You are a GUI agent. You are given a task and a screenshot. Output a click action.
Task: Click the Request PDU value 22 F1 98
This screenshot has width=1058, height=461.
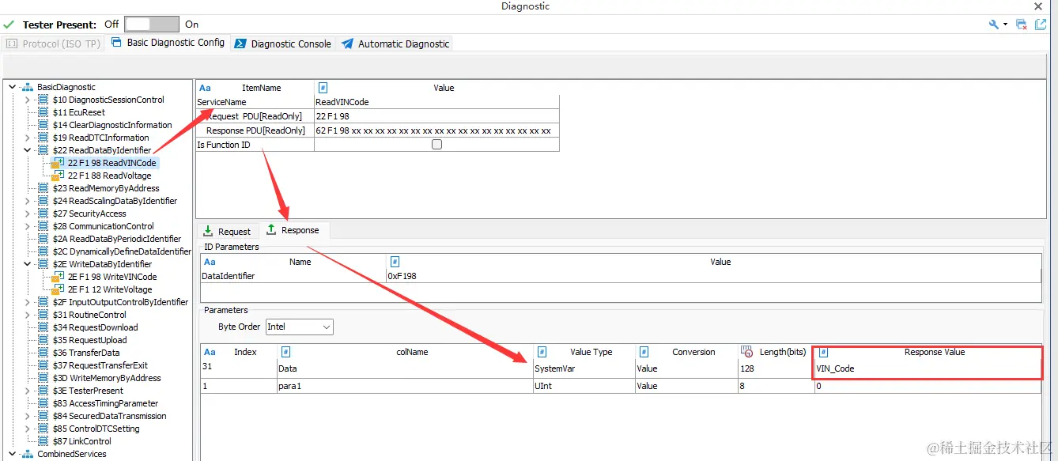coord(436,116)
